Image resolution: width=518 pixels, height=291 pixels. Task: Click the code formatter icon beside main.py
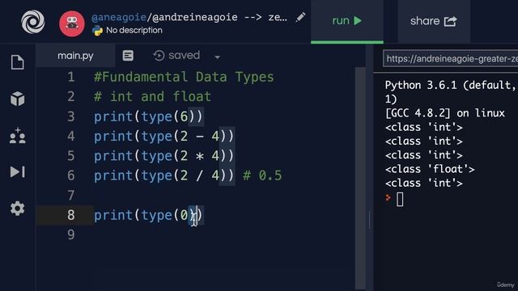coord(128,56)
